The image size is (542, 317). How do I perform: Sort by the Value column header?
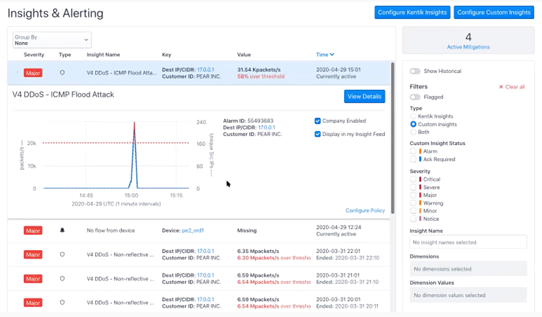coord(244,55)
